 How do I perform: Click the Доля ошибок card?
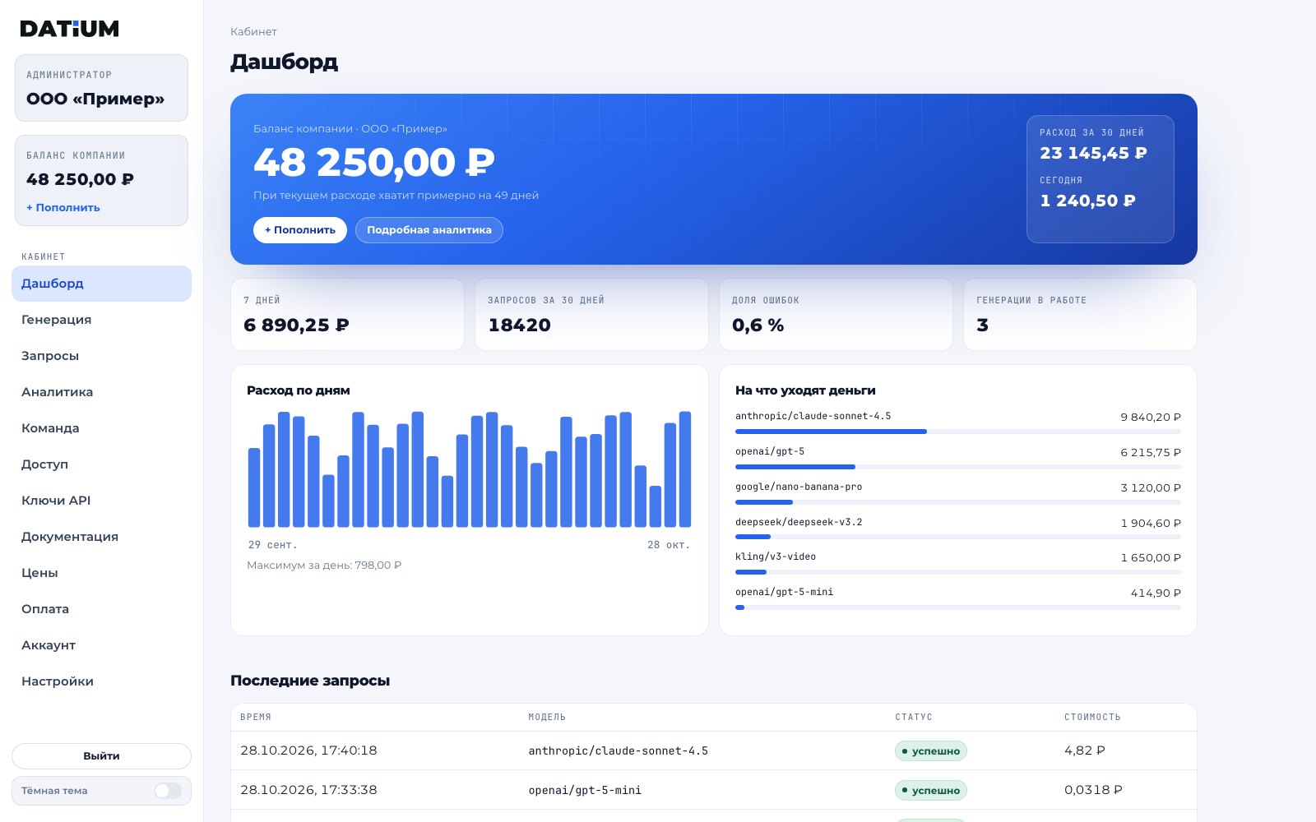(x=836, y=315)
